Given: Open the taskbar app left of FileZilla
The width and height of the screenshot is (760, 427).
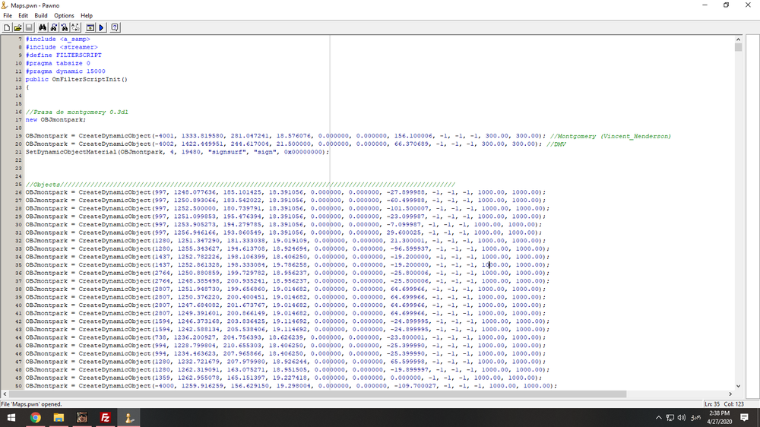Looking at the screenshot, I should coord(82,417).
